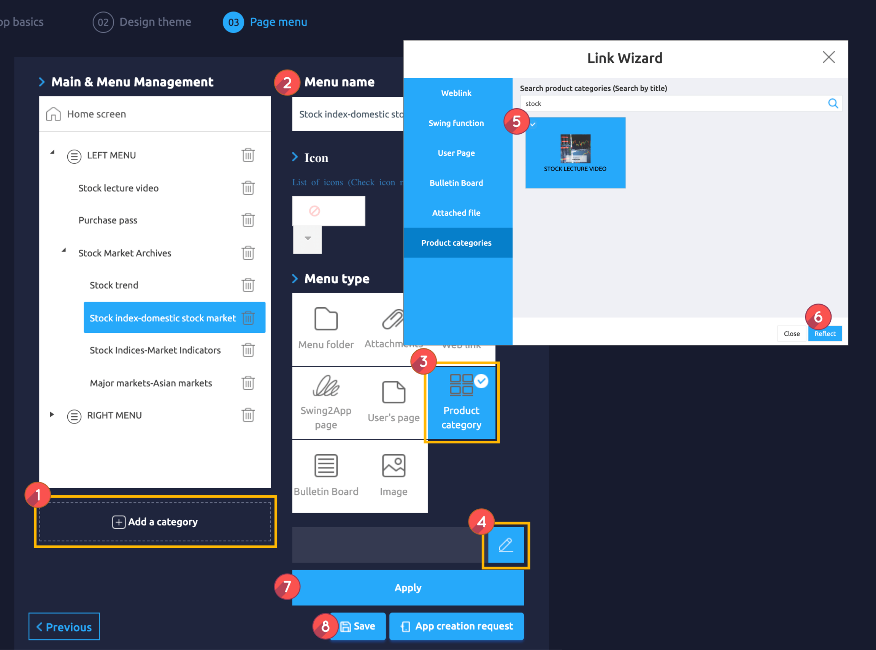Toggle checkmark on Stock Lecture Video tile
Image resolution: width=876 pixels, height=650 pixels.
pyautogui.click(x=533, y=124)
